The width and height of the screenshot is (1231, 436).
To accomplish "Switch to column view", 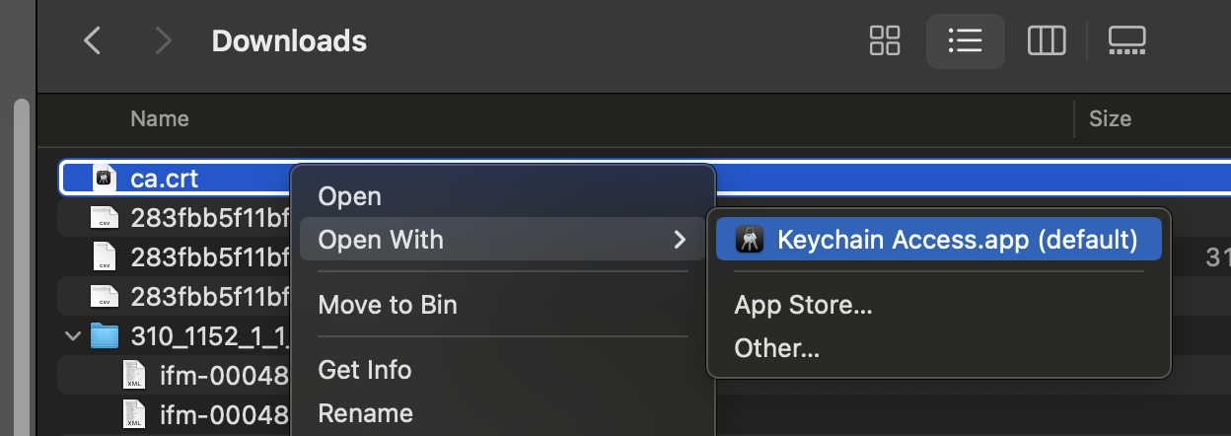I will 1047,40.
